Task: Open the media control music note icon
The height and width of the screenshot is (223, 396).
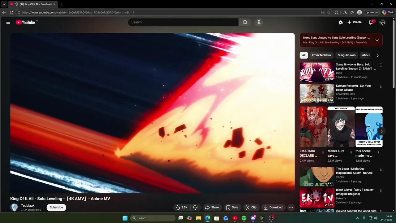Action: tap(345, 12)
